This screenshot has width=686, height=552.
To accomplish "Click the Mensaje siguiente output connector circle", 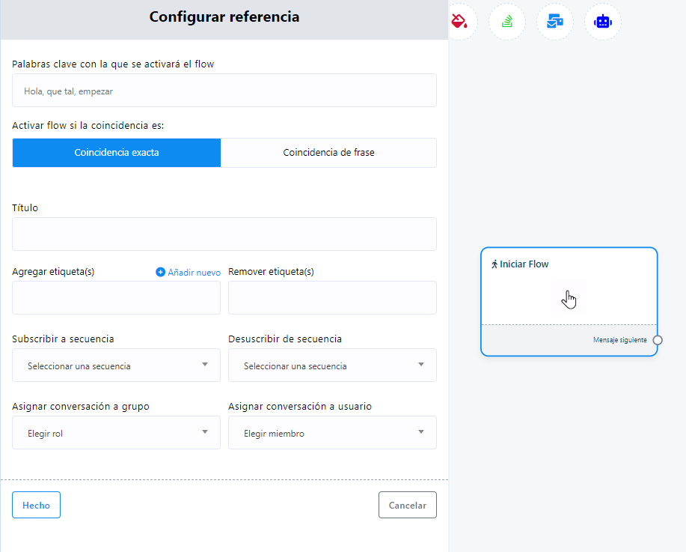I will click(657, 340).
